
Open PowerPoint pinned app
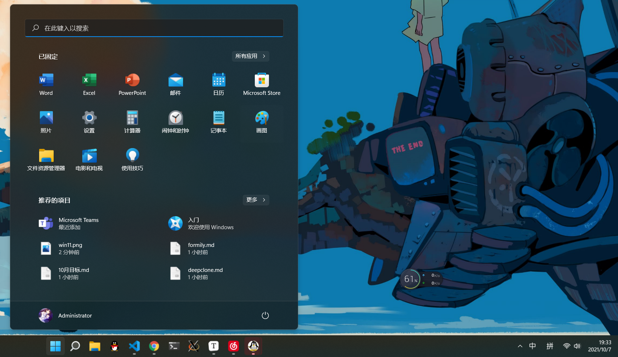[132, 84]
